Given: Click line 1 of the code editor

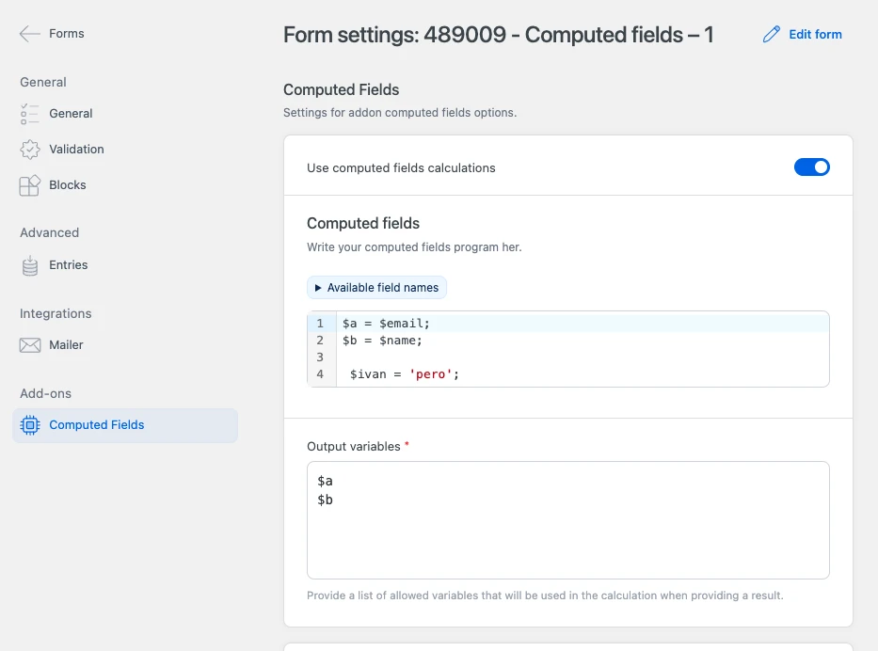Looking at the screenshot, I should point(565,324).
